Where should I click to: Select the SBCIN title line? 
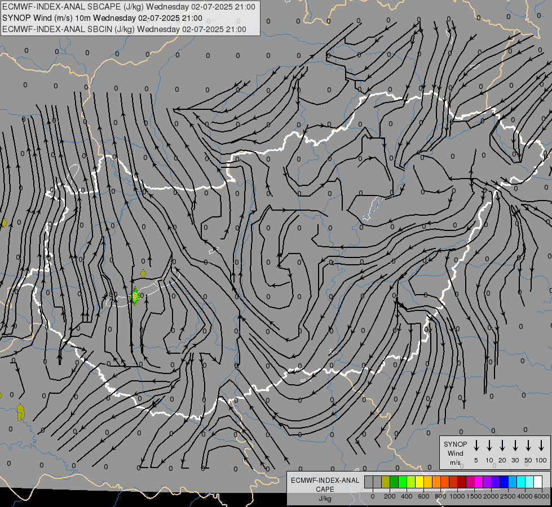click(x=124, y=29)
